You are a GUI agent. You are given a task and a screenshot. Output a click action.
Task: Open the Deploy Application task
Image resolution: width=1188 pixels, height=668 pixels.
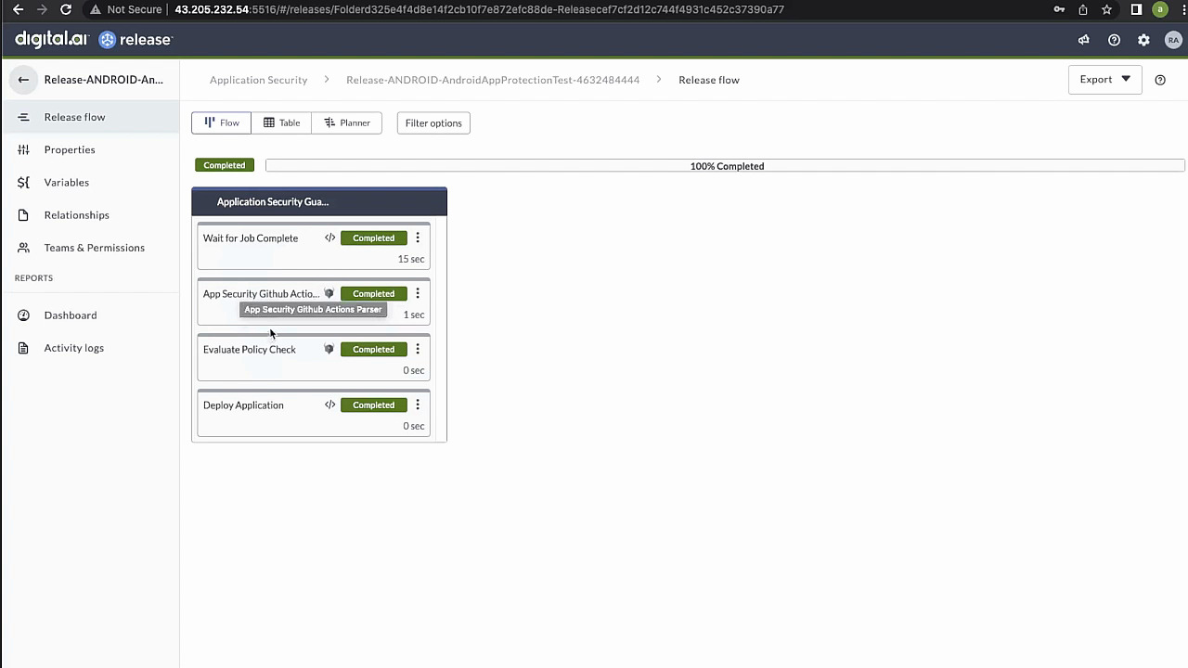(243, 405)
